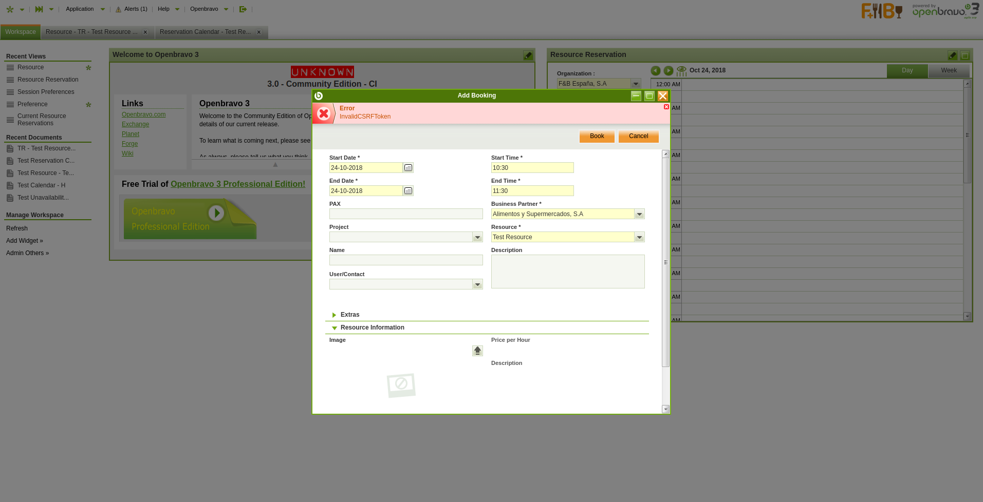Click the logout icon in top toolbar
Screen dimensions: 983x502
pyautogui.click(x=243, y=9)
